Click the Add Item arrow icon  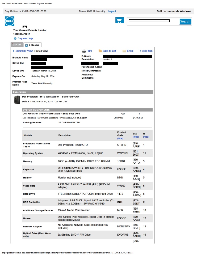[140, 51]
